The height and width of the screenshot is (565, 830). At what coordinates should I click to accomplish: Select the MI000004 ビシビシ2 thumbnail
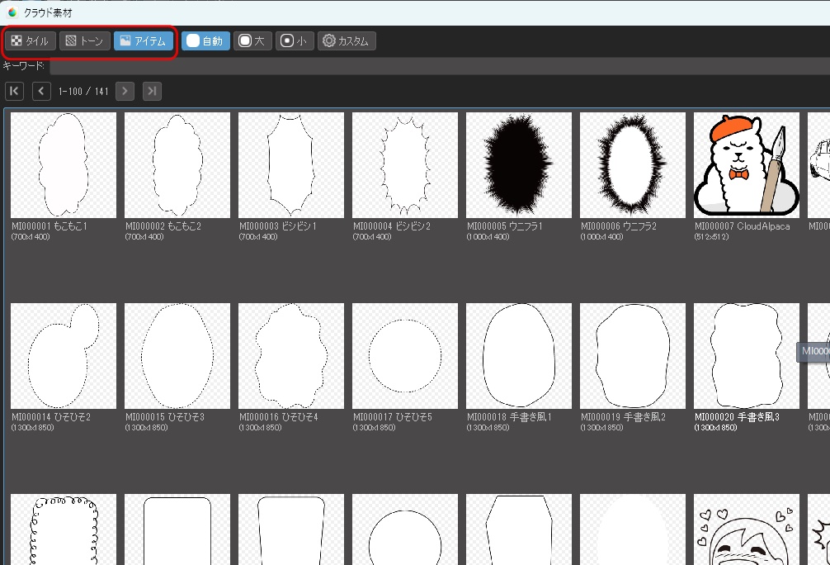click(x=405, y=165)
